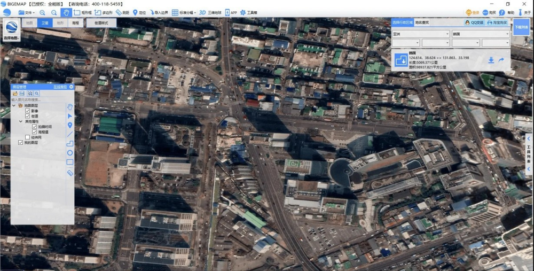534x271 pixels.
Task: Open the 3D 三维地球 globe view
Action: point(210,13)
